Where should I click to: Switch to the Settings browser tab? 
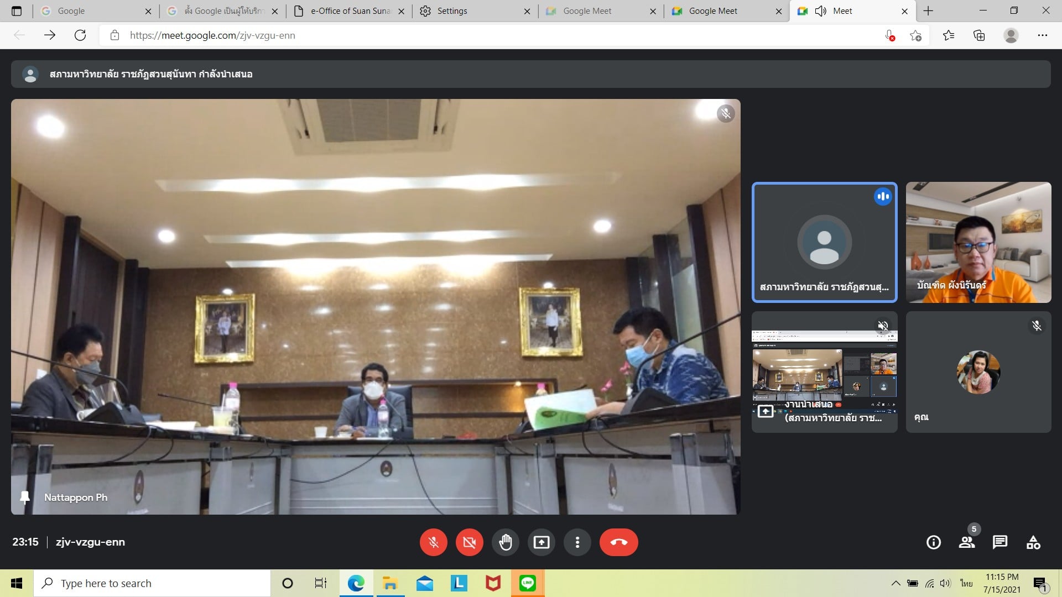click(452, 11)
